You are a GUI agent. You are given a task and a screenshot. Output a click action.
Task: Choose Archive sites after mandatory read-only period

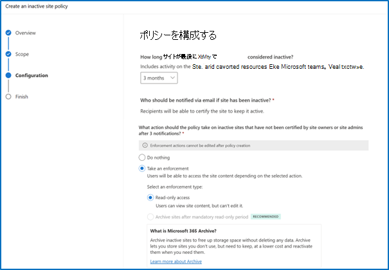click(150, 217)
